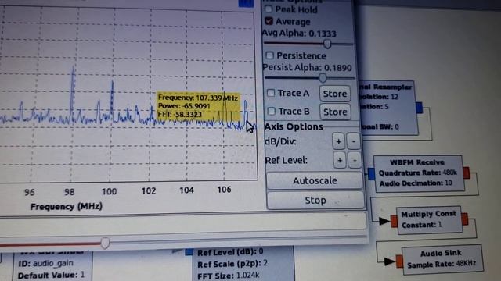Image resolution: width=501 pixels, height=281 pixels.
Task: Click the WBFM Receive blue input port
Action: click(x=371, y=173)
